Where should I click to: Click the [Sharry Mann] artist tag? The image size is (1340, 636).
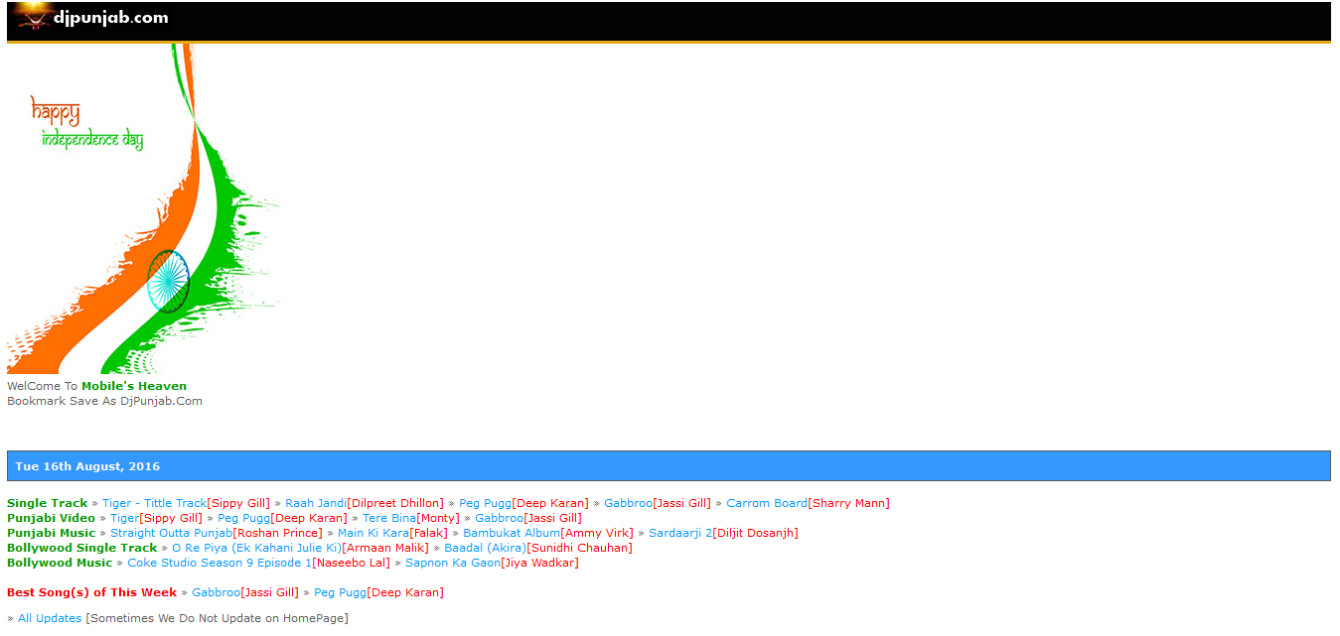tap(849, 503)
